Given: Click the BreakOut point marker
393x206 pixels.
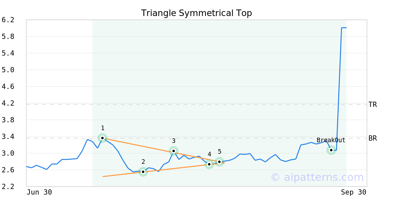Looking at the screenshot, I should (331, 150).
